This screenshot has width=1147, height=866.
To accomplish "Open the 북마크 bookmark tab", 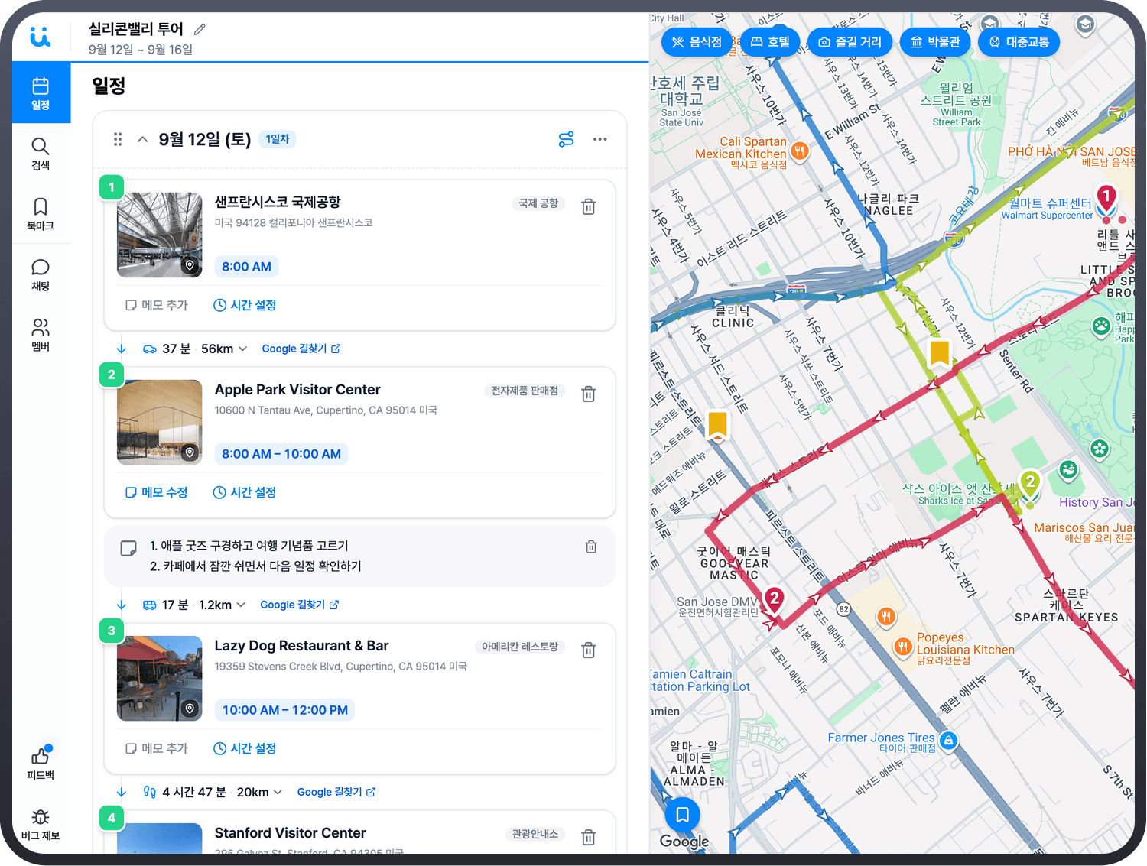I will coord(41,214).
